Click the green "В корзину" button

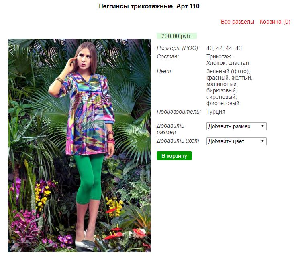tap(174, 156)
